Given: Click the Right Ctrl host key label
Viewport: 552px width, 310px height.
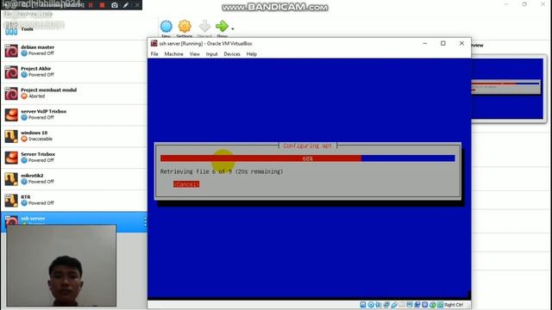Looking at the screenshot, I should tap(454, 305).
